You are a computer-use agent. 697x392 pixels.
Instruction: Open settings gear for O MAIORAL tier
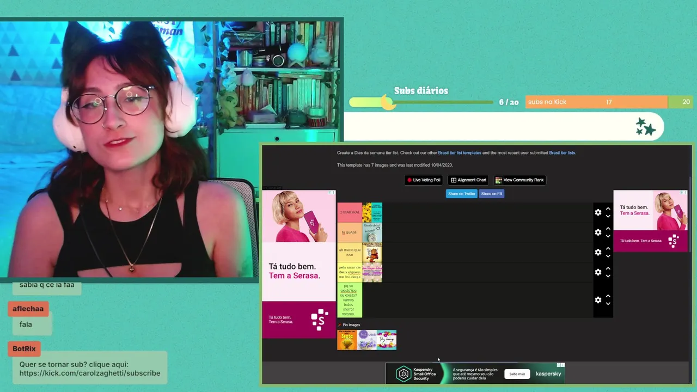(598, 212)
